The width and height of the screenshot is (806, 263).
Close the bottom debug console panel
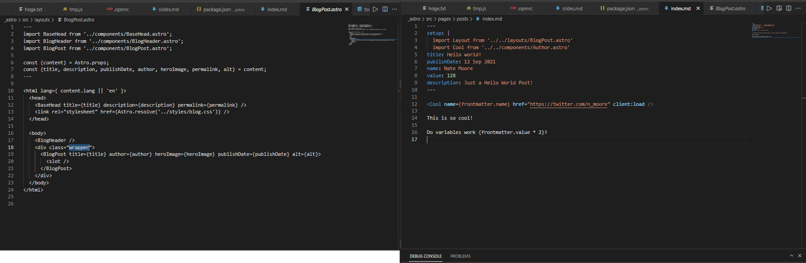[x=799, y=256]
